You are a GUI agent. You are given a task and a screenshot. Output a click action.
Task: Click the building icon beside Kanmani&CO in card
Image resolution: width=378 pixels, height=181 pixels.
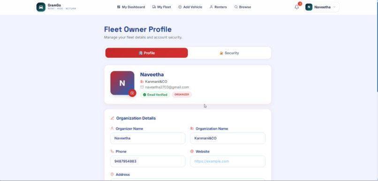point(142,82)
